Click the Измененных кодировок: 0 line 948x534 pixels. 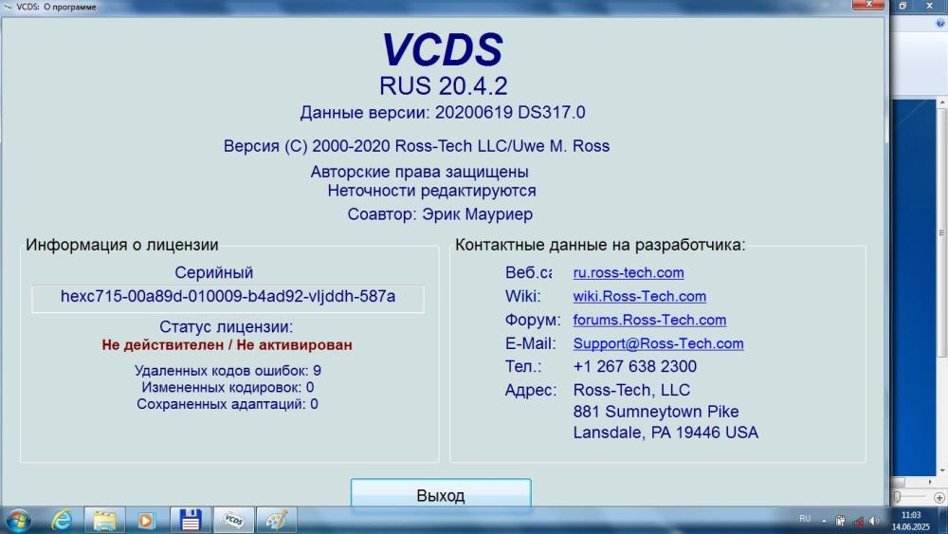228,387
